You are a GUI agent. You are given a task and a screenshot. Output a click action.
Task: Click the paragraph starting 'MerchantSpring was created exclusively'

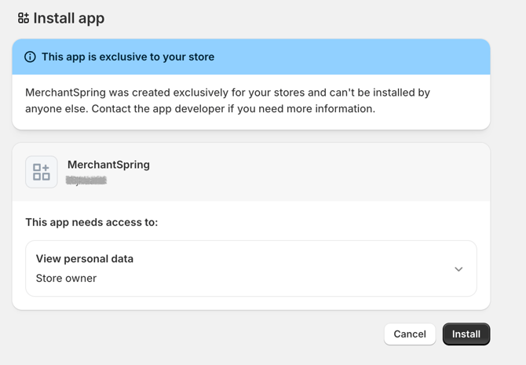[228, 100]
